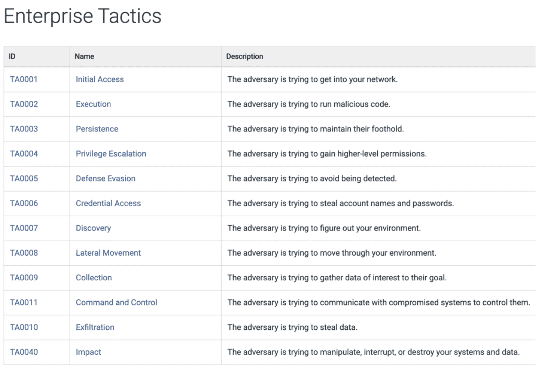Click the 'figure out your environment' description

coord(324,228)
